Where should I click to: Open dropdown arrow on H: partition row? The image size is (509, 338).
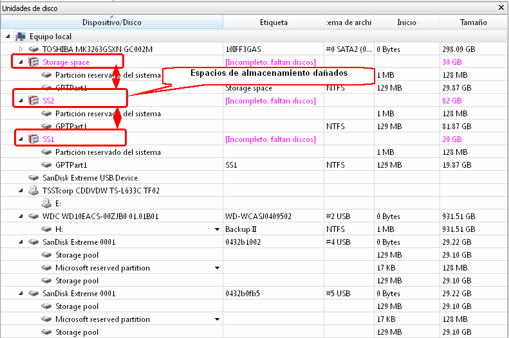[x=217, y=229]
